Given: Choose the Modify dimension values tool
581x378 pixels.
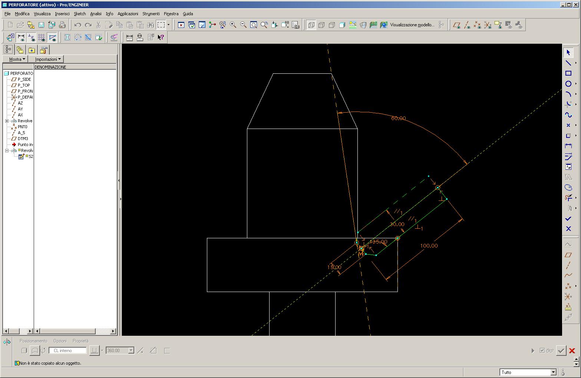Looking at the screenshot, I should click(x=568, y=156).
